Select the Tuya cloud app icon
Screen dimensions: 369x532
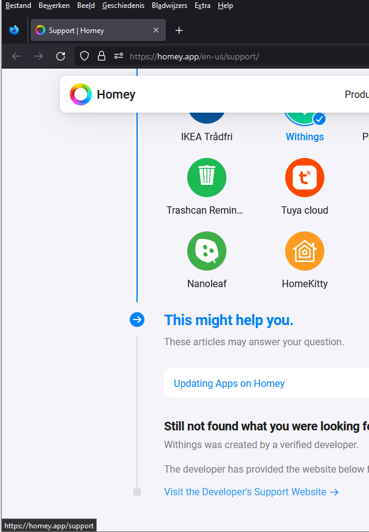point(305,178)
